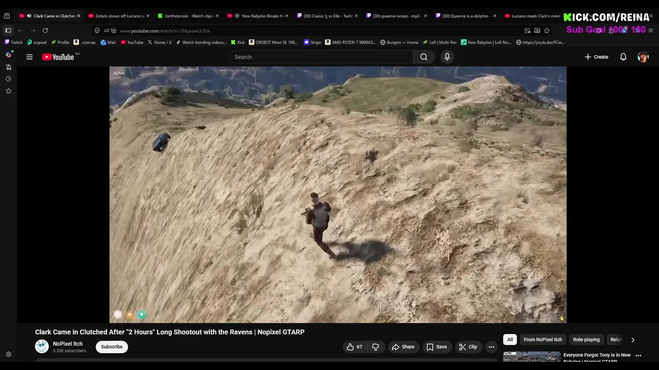This screenshot has width=659, height=370.
Task: Click the address bar URL
Action: (165, 31)
